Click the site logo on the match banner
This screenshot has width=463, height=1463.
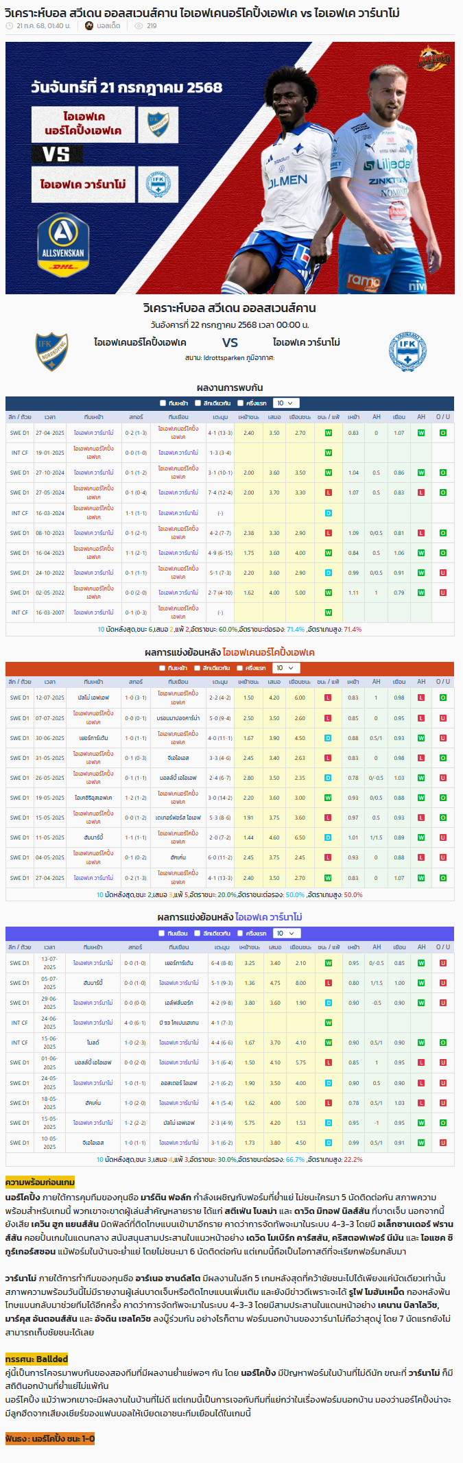click(x=434, y=59)
